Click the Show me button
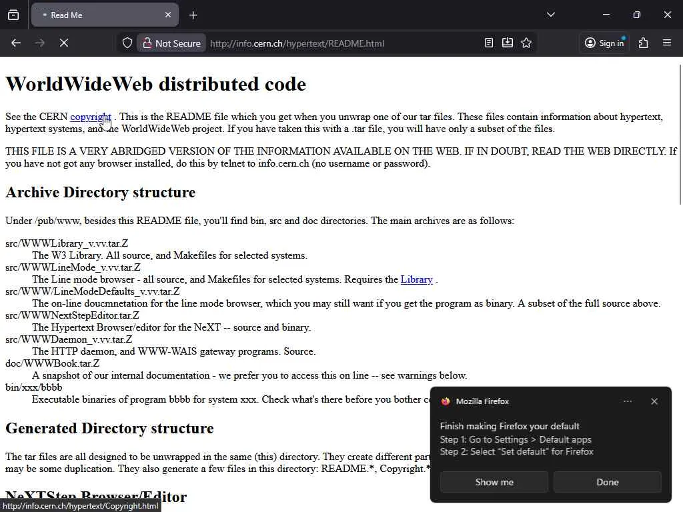The height and width of the screenshot is (512, 683). [494, 482]
